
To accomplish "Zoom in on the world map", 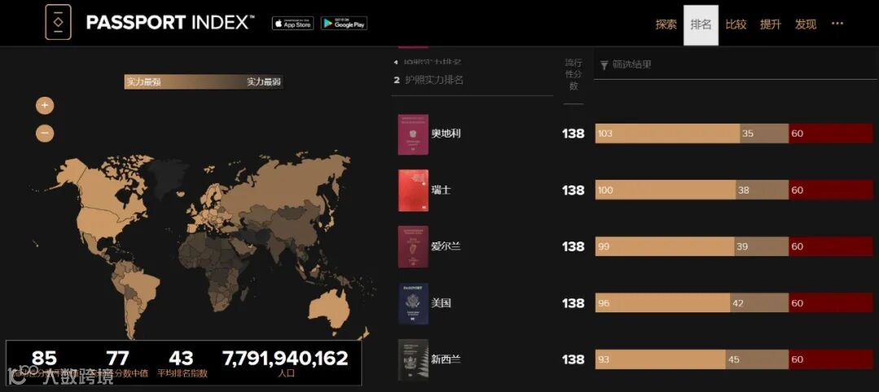I will click(x=45, y=105).
